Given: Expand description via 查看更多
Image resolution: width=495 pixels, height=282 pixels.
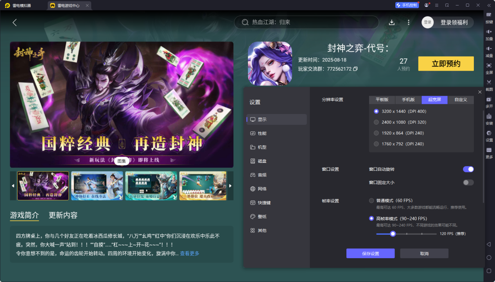Looking at the screenshot, I should [190, 253].
